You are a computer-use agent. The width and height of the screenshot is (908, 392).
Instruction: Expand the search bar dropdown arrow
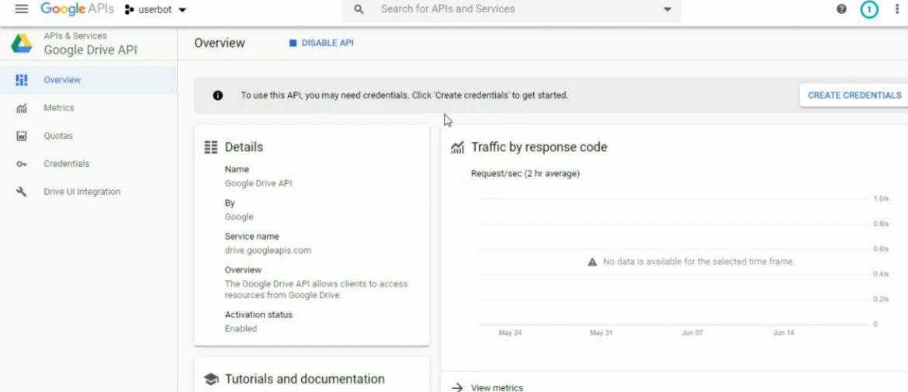point(667,9)
